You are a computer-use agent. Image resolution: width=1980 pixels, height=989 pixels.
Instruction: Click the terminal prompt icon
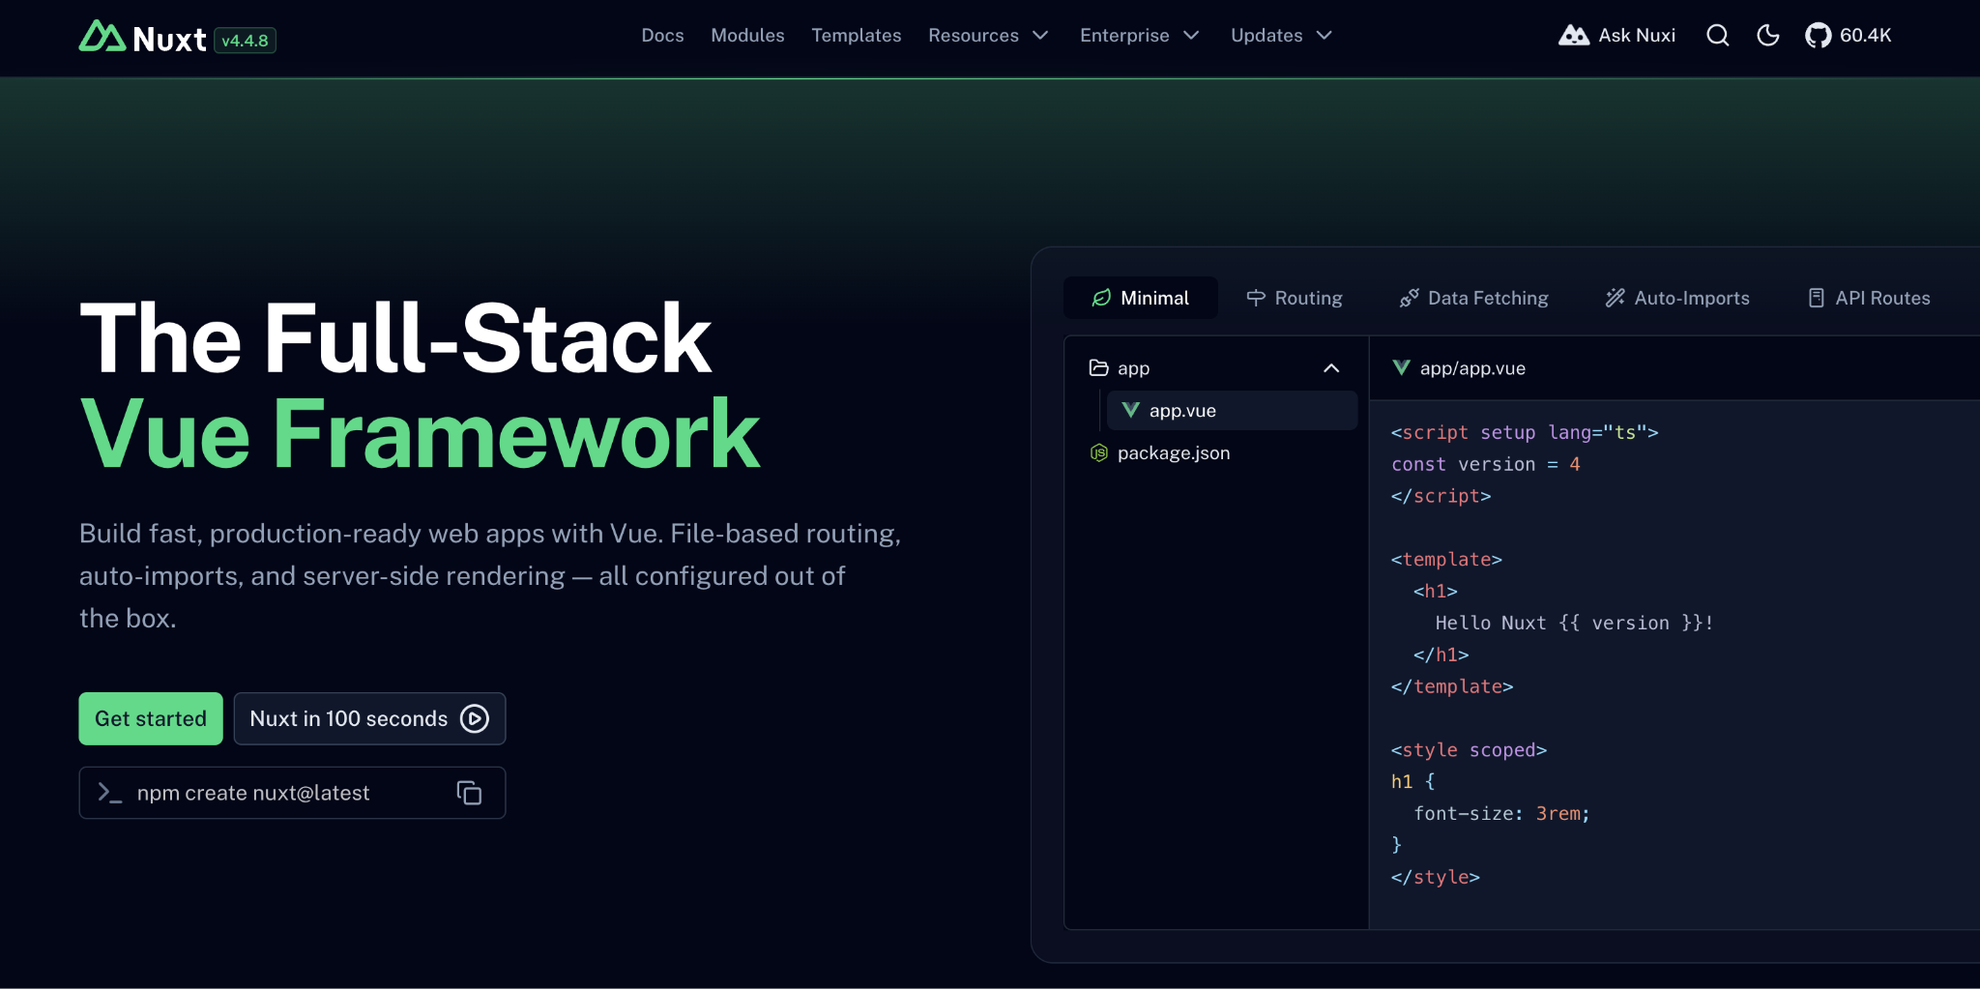[x=109, y=793]
